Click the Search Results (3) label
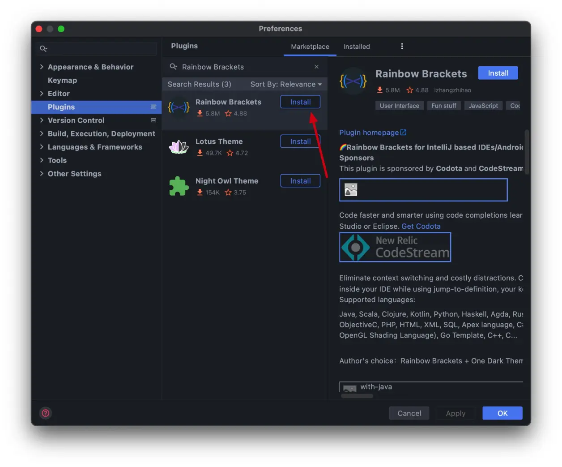Viewport: 562px width, 467px height. [199, 84]
